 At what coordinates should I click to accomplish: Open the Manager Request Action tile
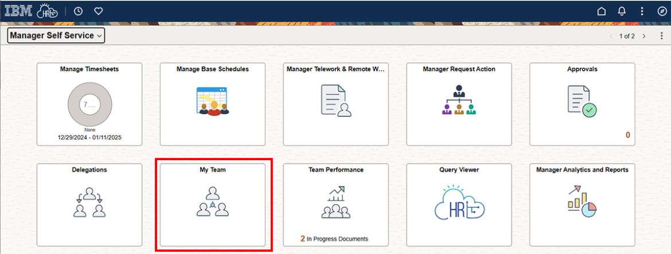coord(458,104)
